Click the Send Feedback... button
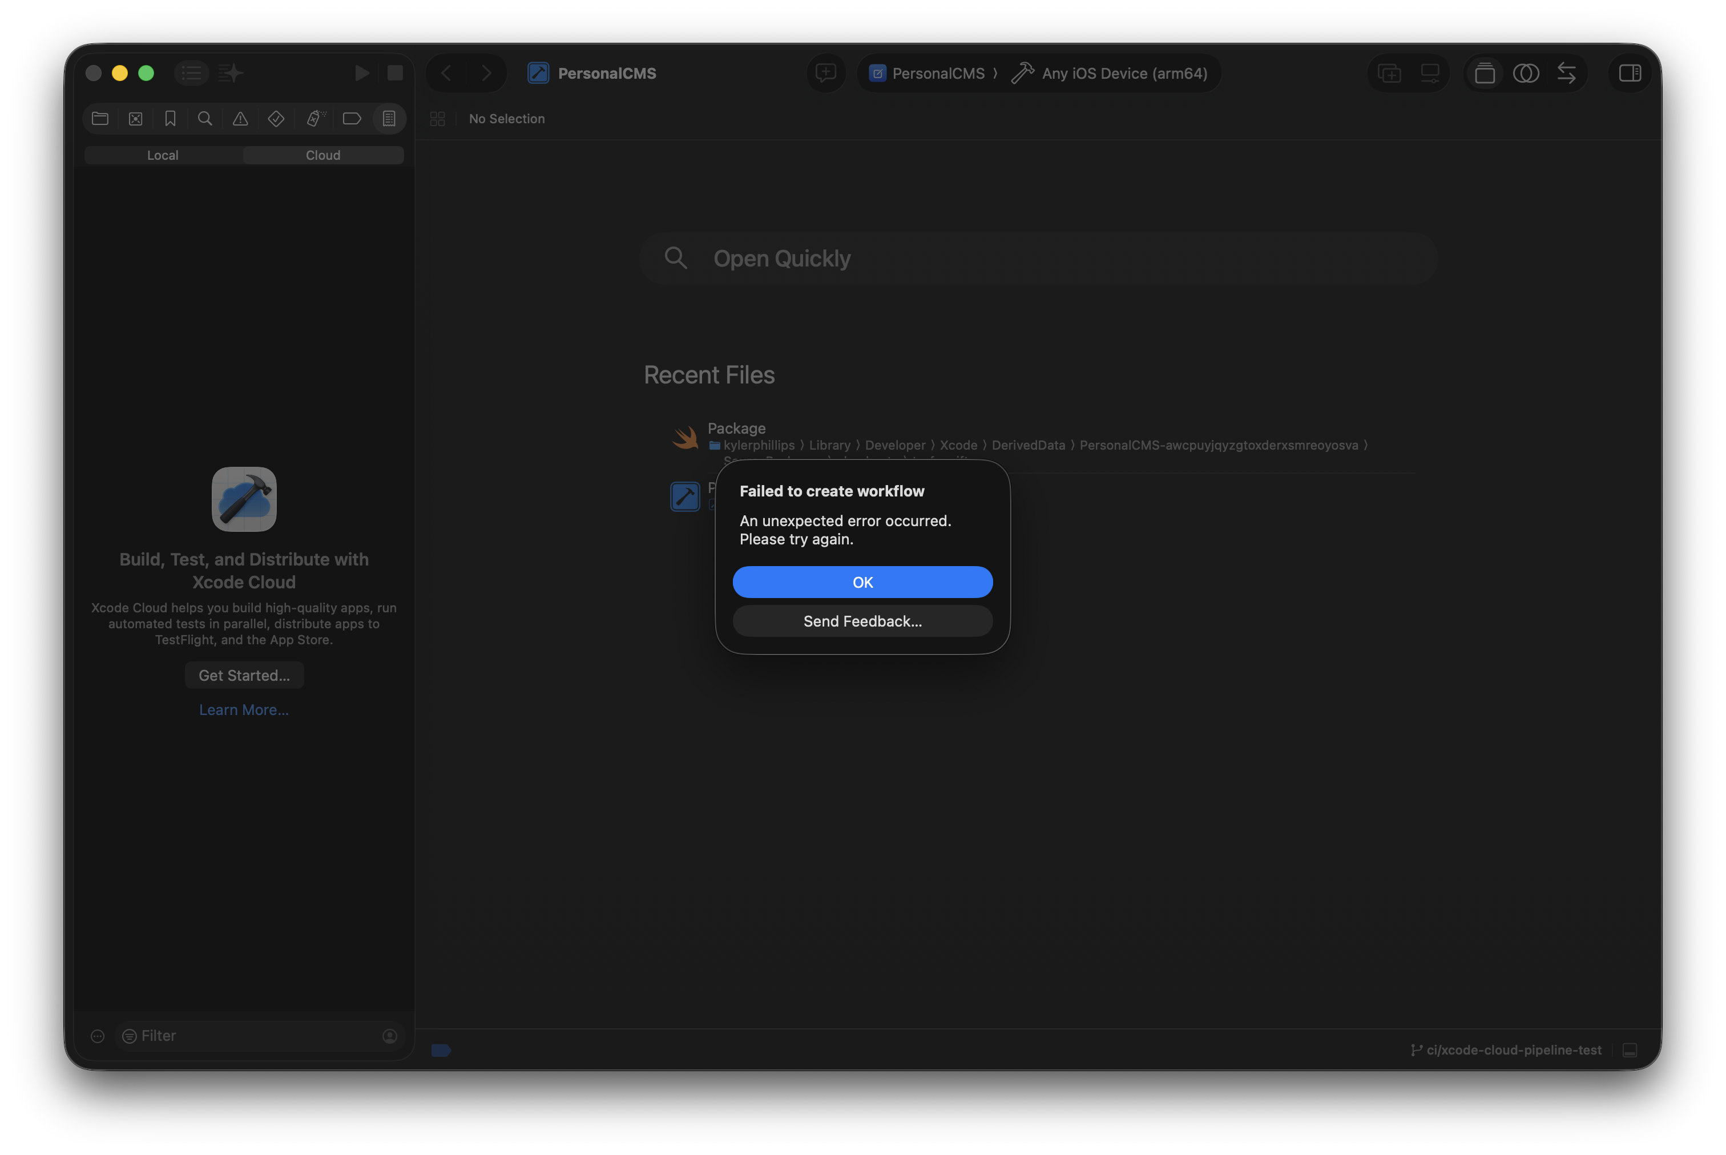Viewport: 1726px width, 1155px height. tap(862, 621)
